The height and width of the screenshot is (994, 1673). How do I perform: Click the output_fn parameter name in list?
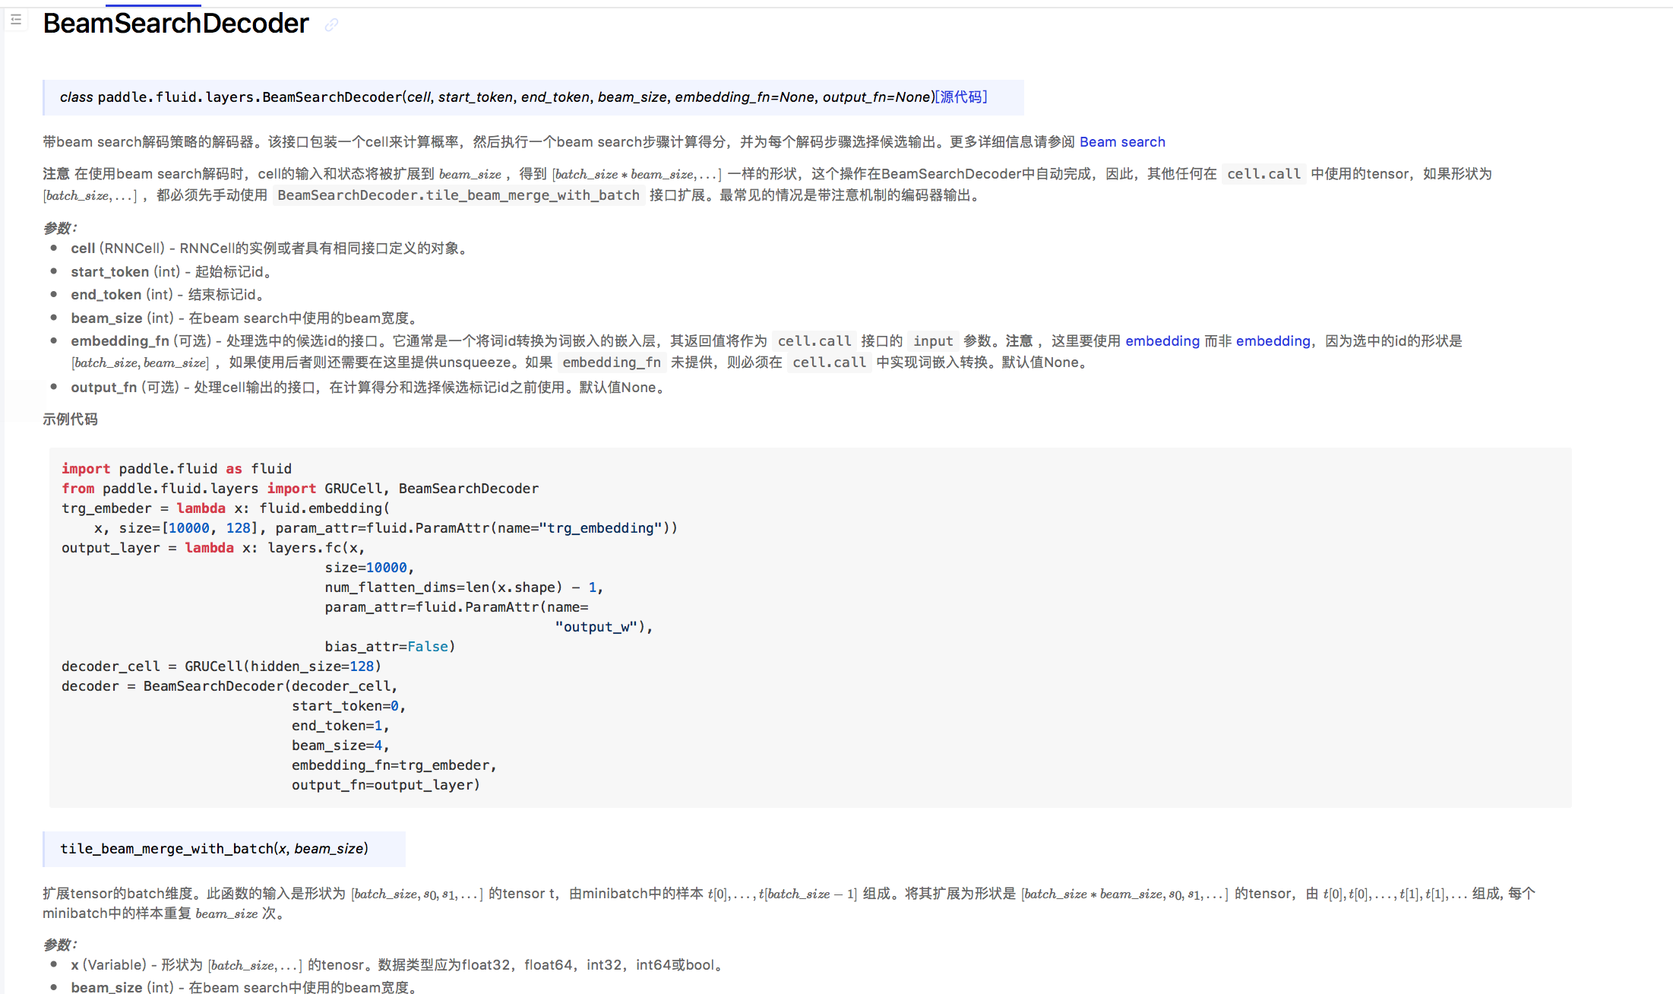[x=104, y=388]
